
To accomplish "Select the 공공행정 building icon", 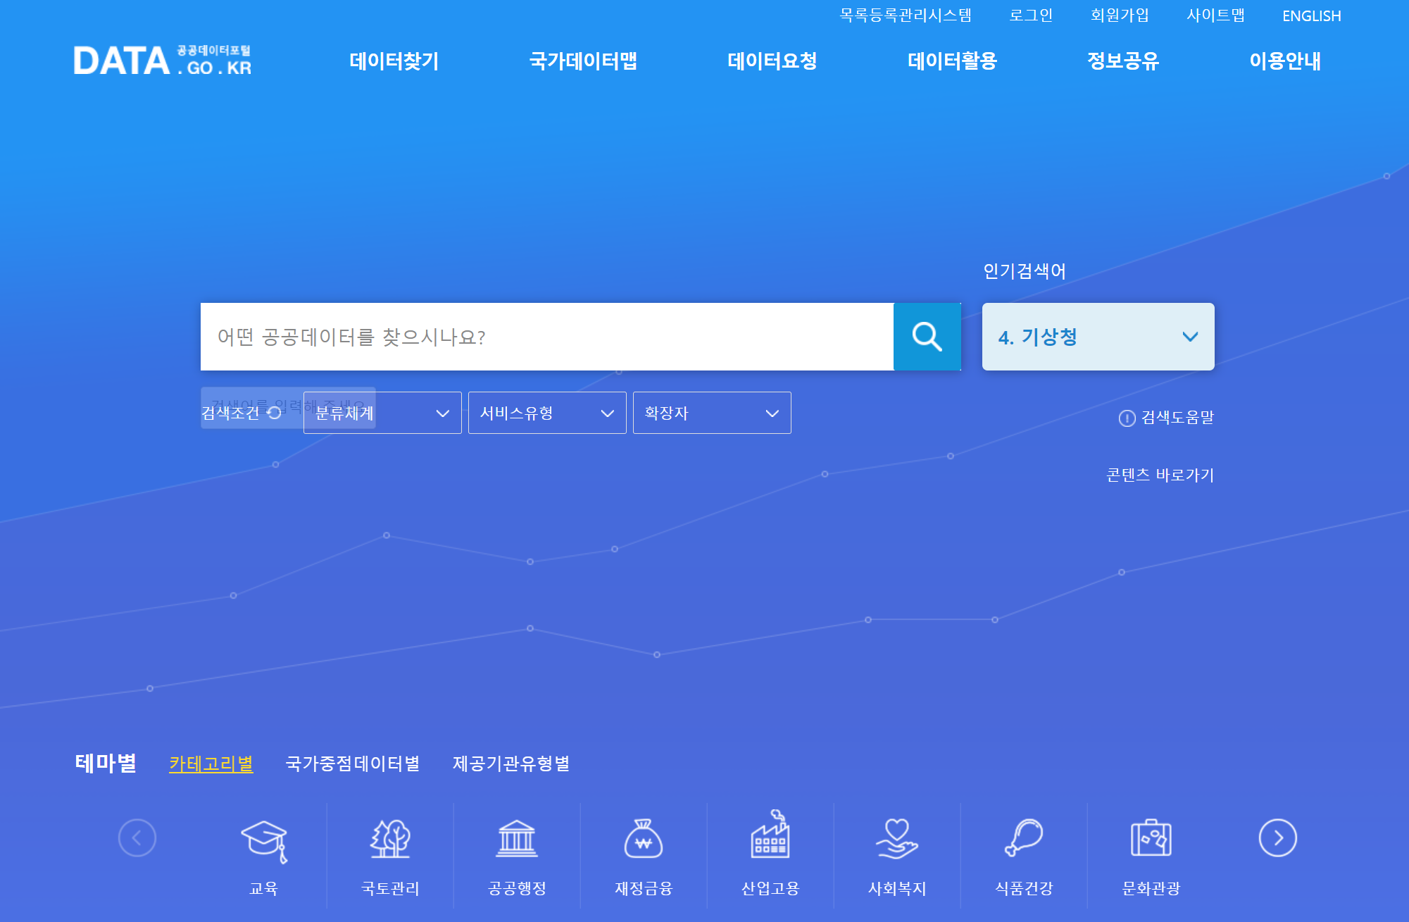I will click(517, 840).
